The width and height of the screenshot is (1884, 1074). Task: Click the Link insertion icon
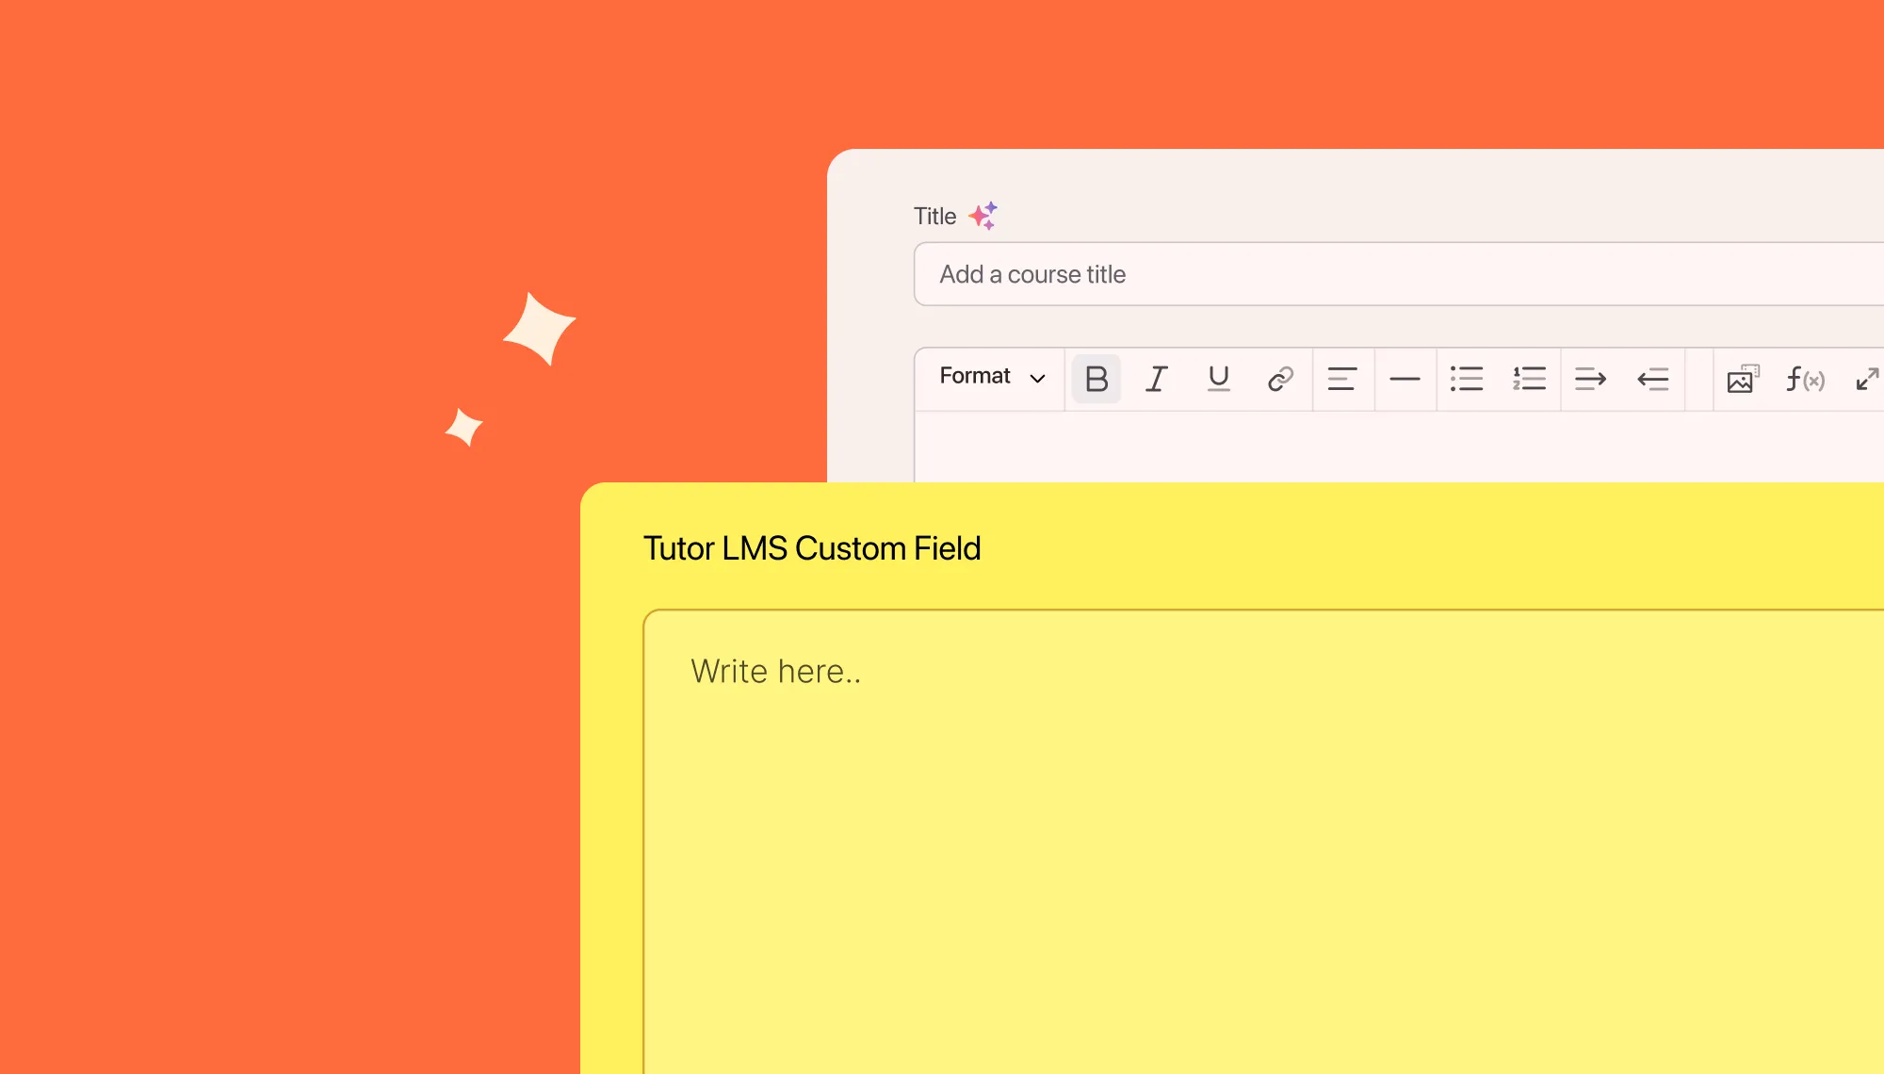pos(1278,377)
